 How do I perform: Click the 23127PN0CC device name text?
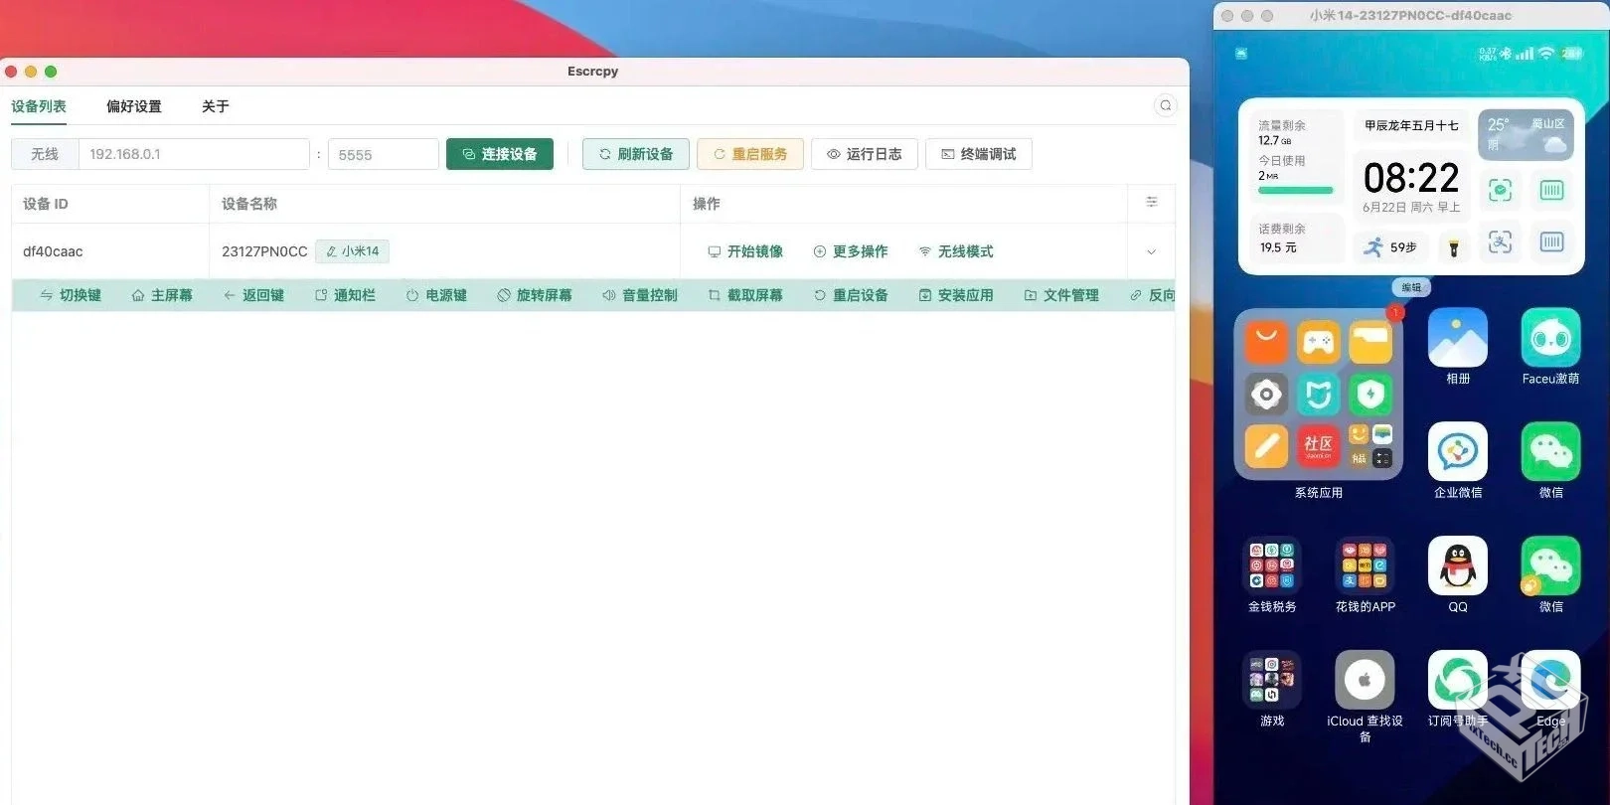[264, 251]
